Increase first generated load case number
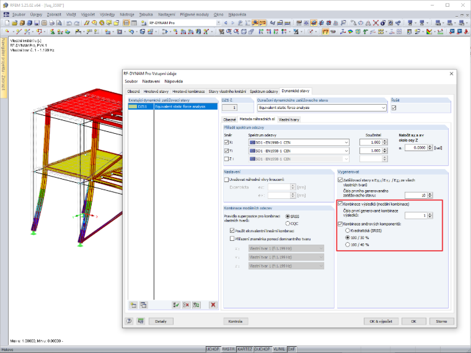The height and width of the screenshot is (353, 471). tap(430, 194)
